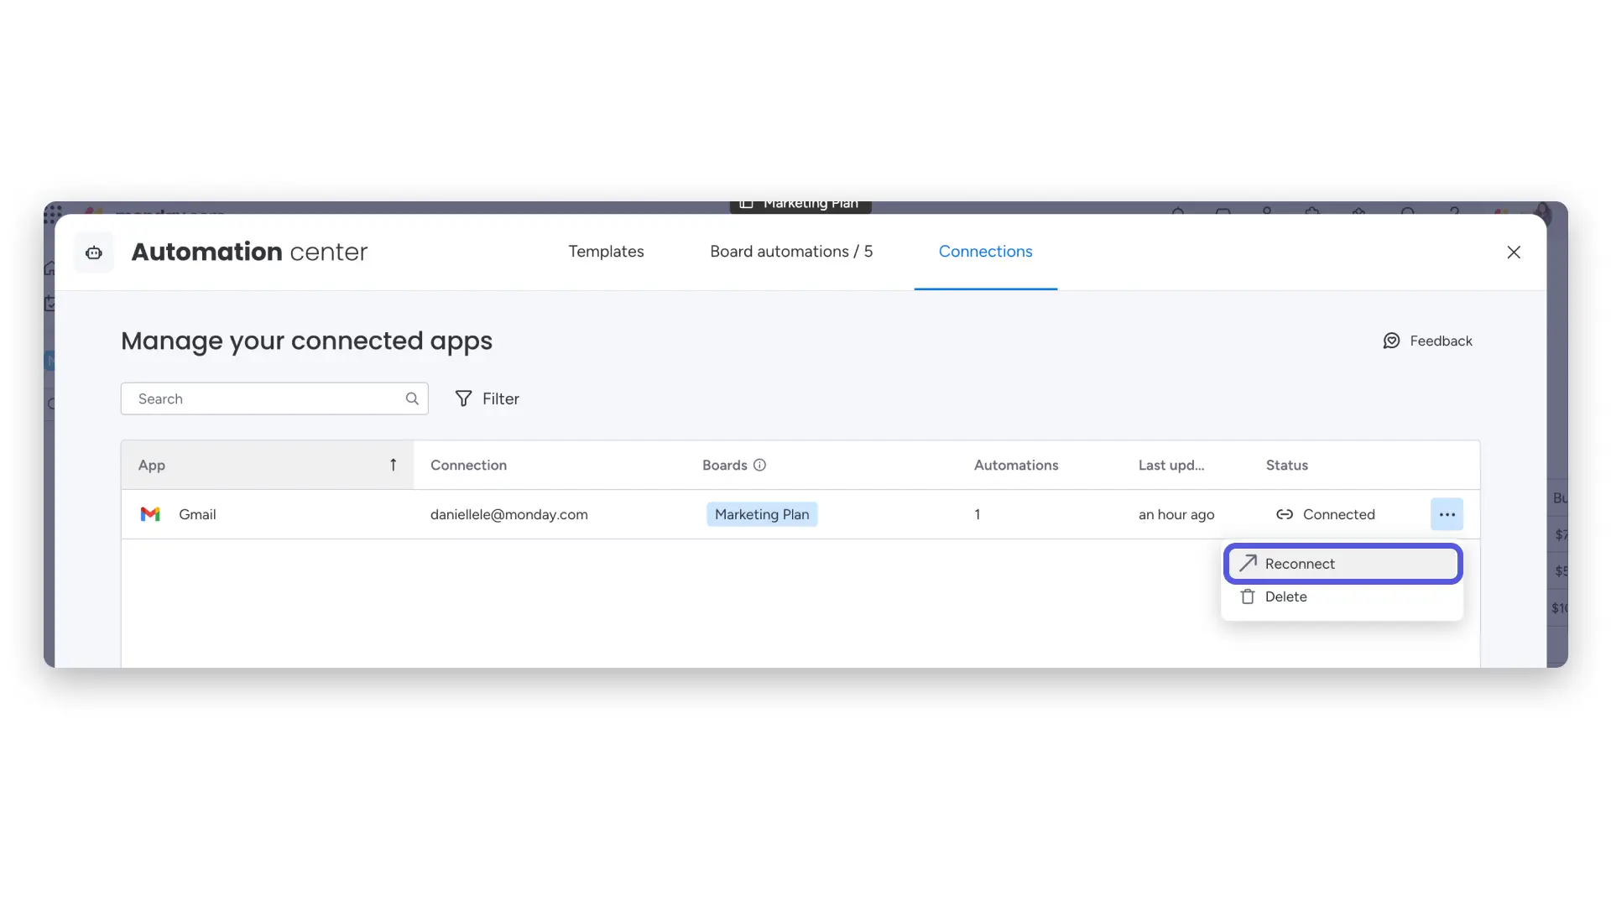Image resolution: width=1611 pixels, height=906 pixels.
Task: Choose Delete from the context menu
Action: pos(1342,596)
